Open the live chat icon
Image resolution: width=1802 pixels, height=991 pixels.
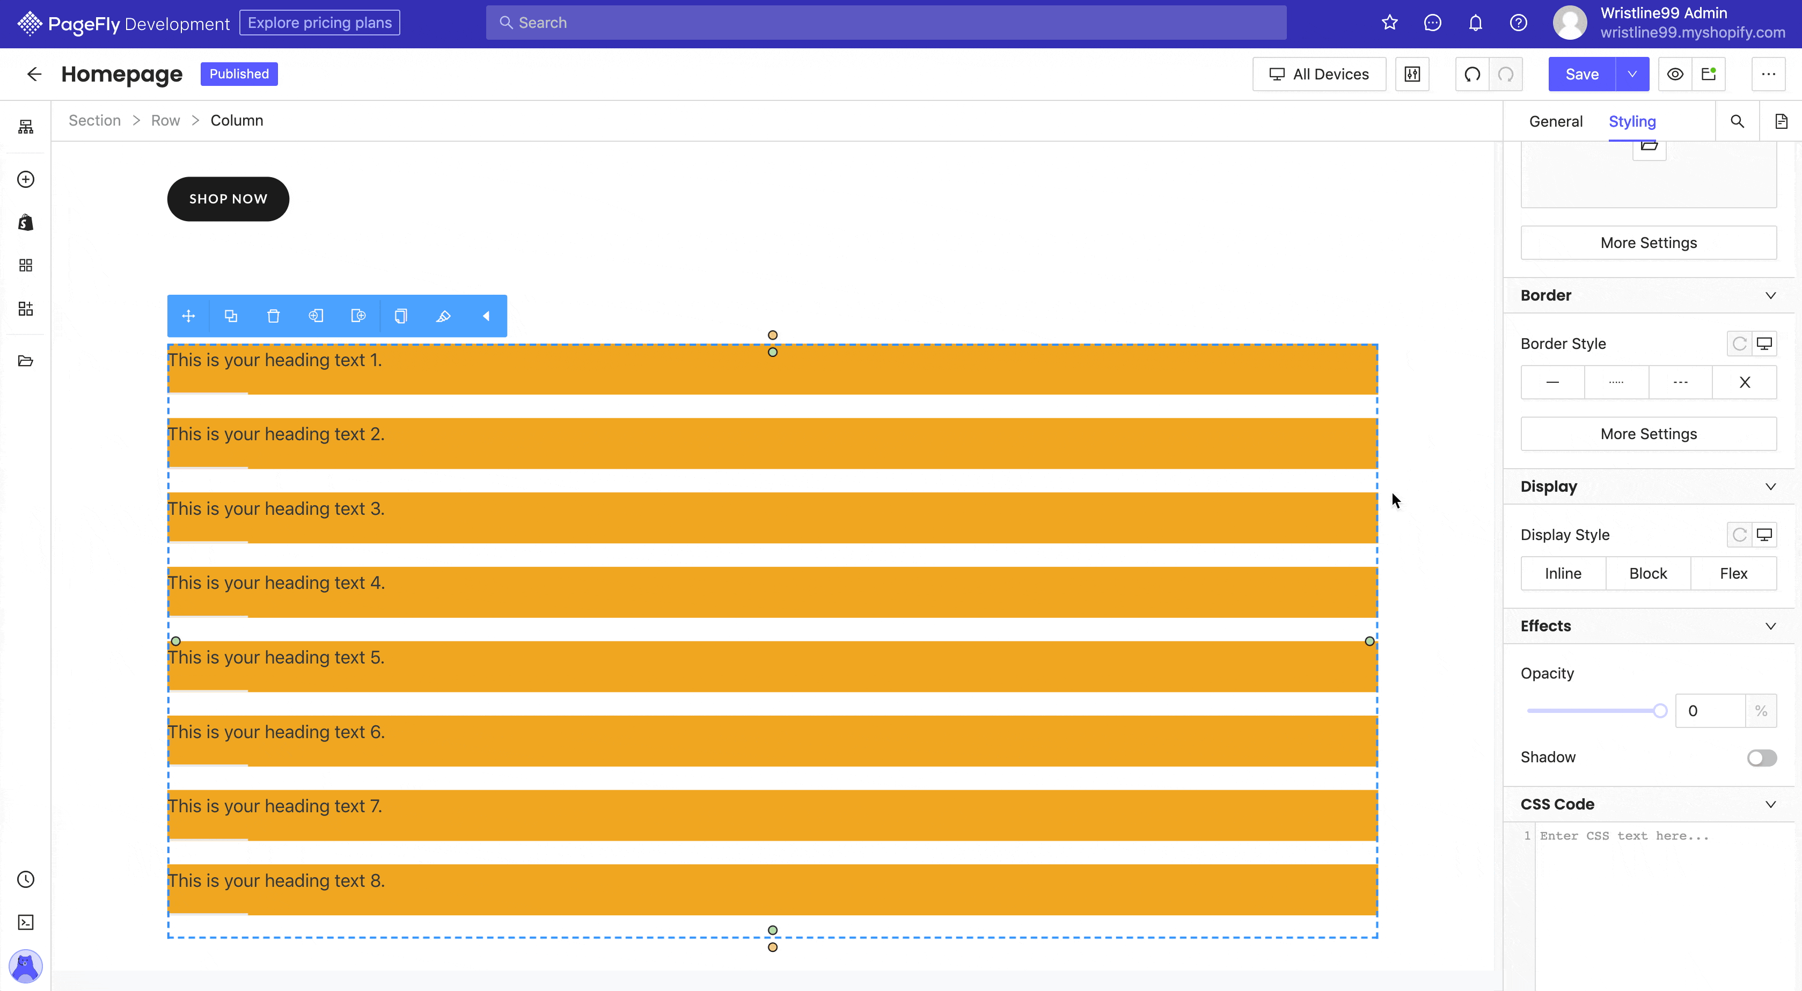(1433, 23)
